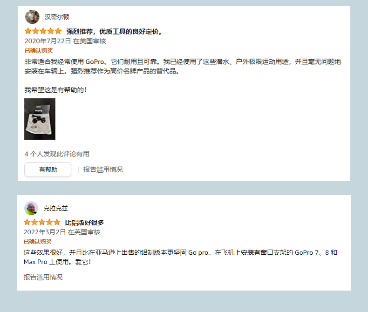Click the date 2020年7月22日 在美国审核
This screenshot has width=368, height=312.
tap(65, 41)
